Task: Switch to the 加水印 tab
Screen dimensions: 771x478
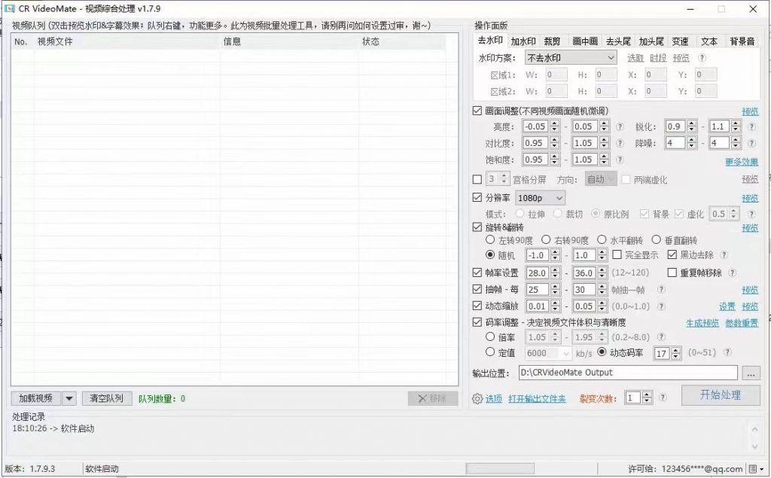Action: 521,41
